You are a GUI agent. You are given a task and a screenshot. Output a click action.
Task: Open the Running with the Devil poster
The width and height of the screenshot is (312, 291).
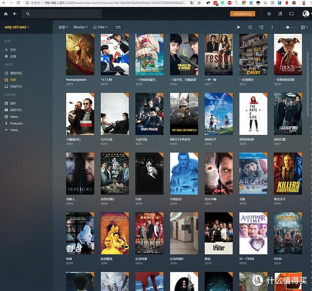point(80,114)
